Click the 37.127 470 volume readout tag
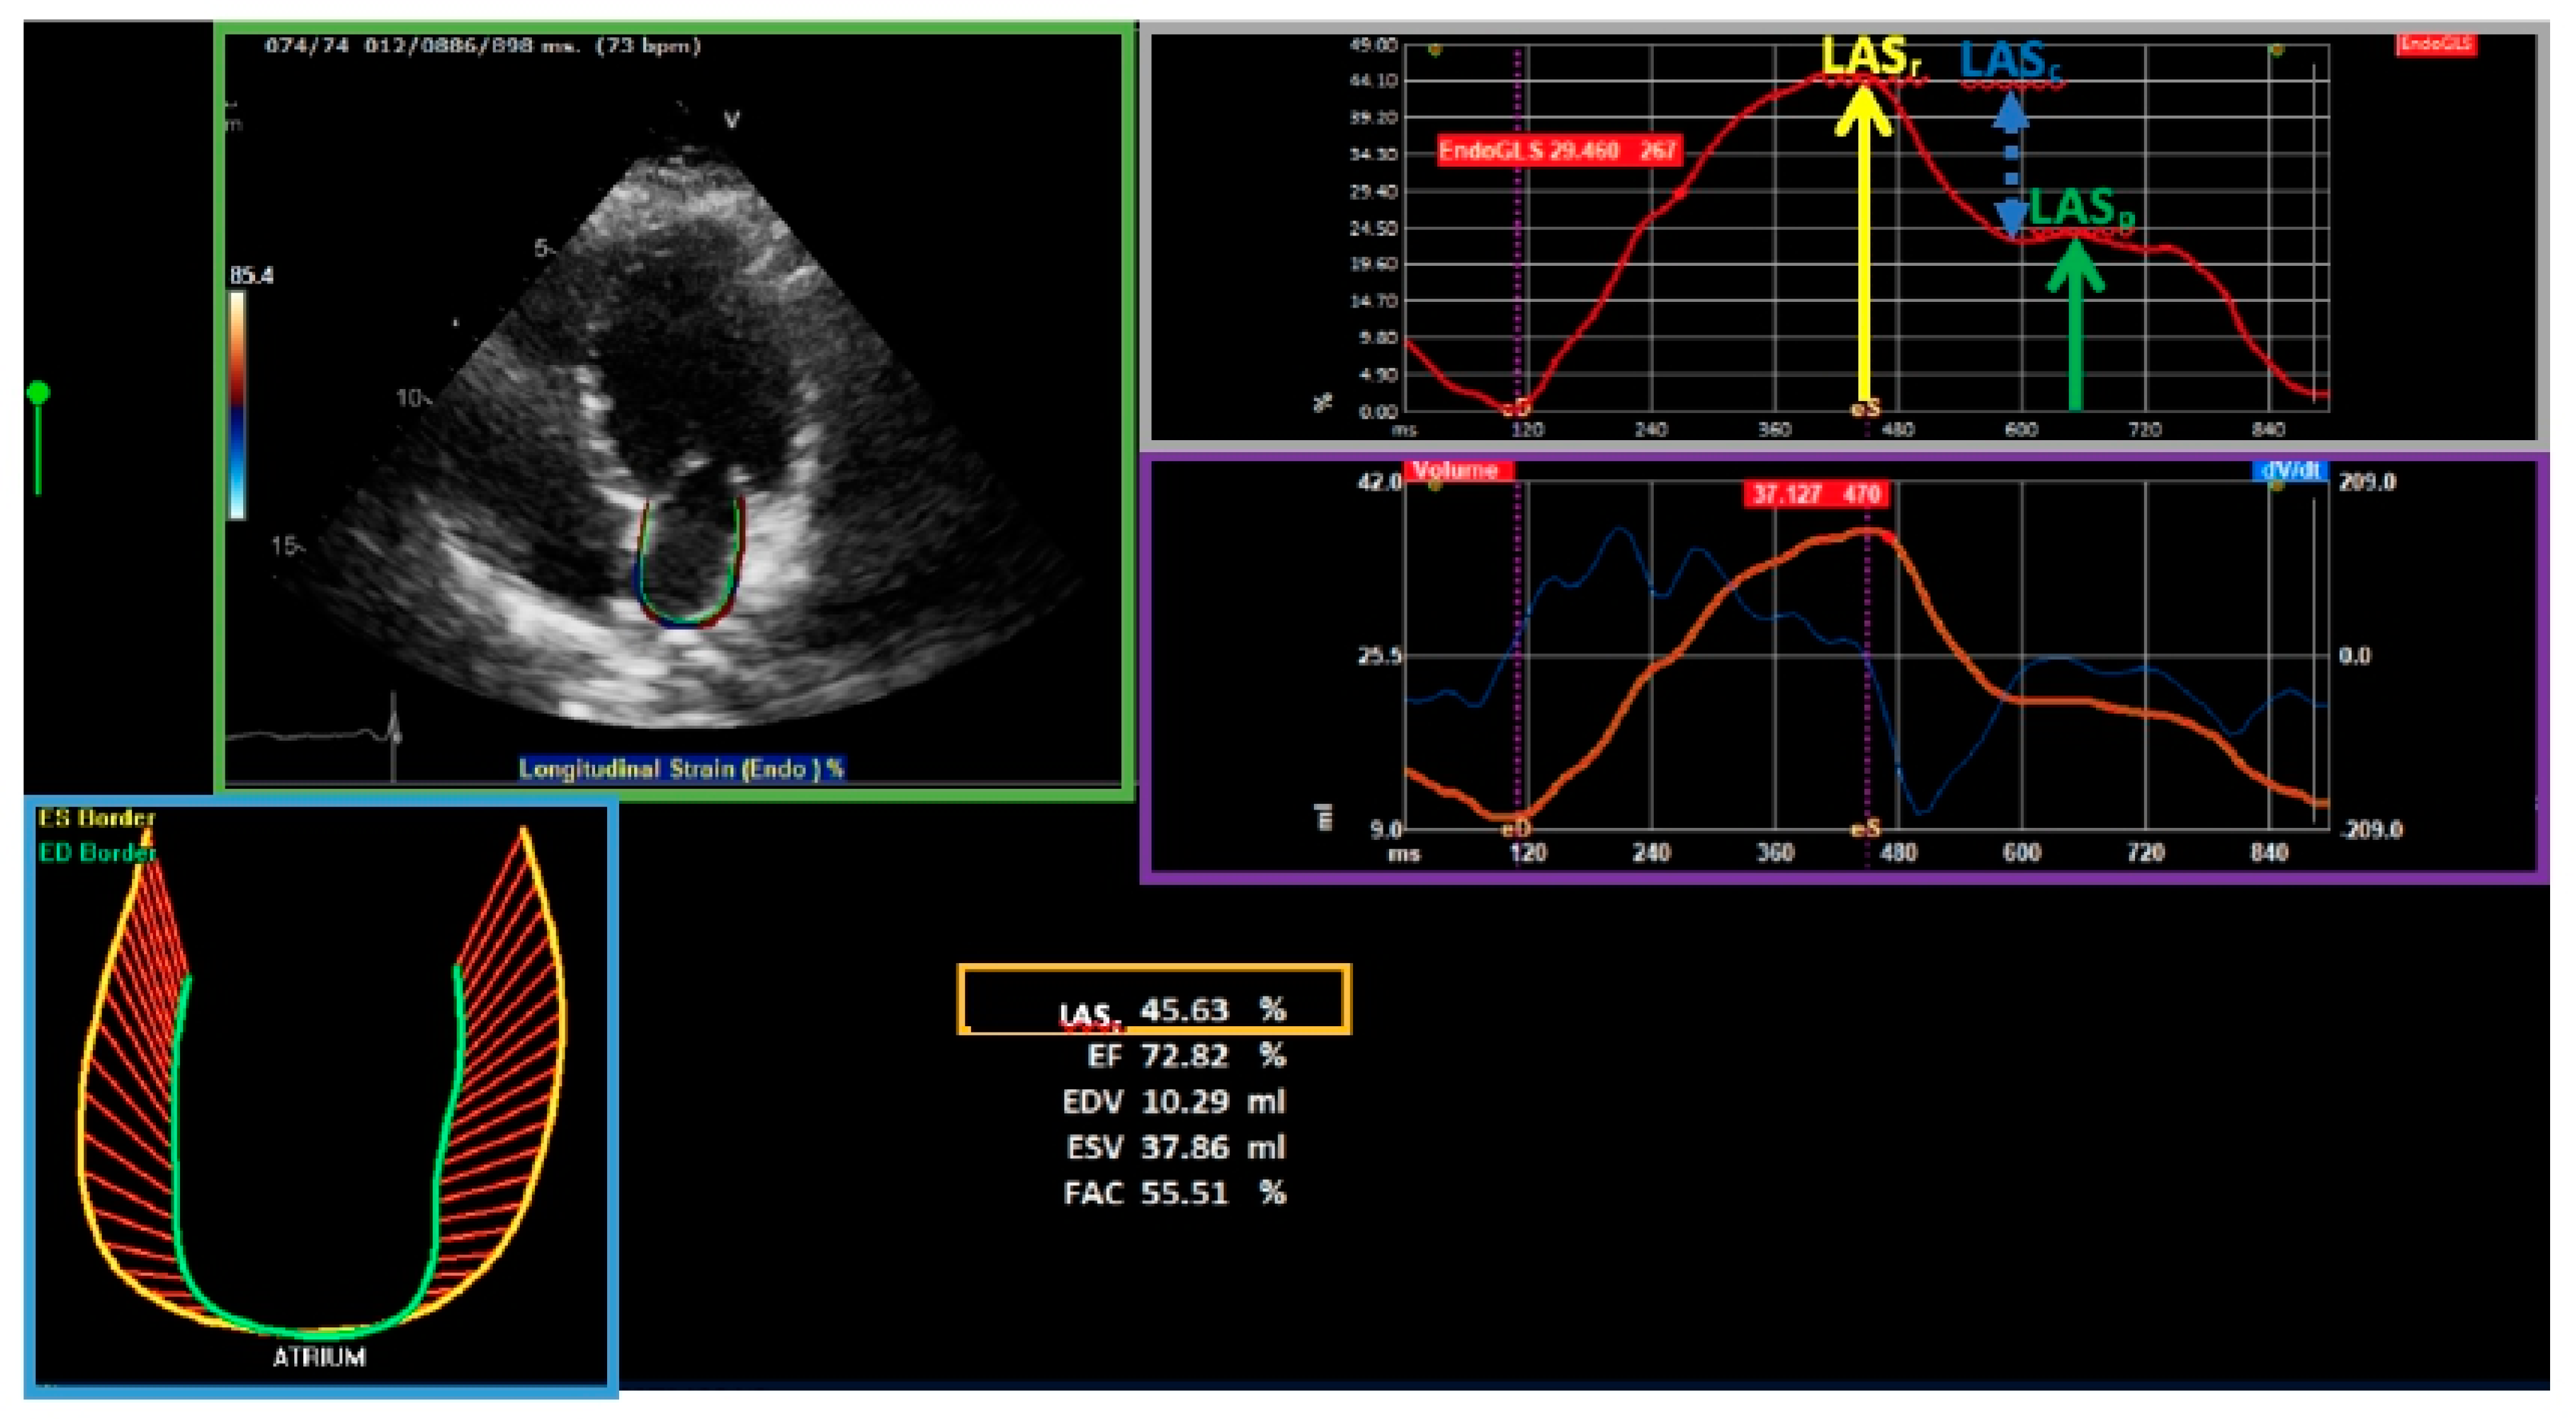Screen dimensions: 2576x1419 click(1815, 494)
